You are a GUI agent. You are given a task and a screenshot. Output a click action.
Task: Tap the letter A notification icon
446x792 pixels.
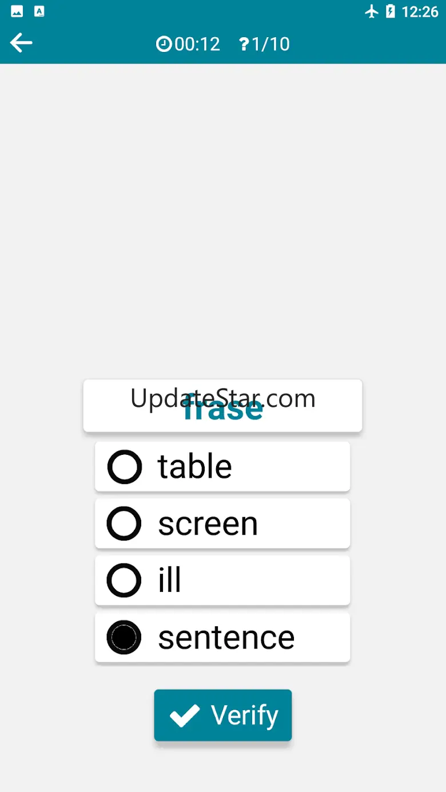click(39, 11)
